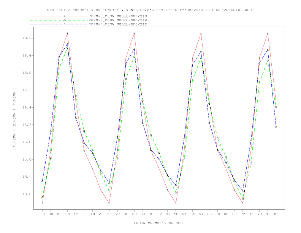Click blue GFS triangle marker at hour 84
The height and width of the screenshot is (233, 301).
(276, 126)
